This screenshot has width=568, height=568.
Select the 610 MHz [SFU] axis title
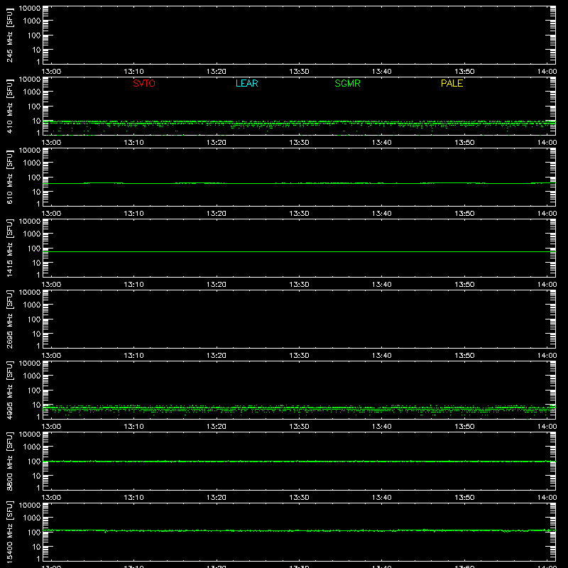(9, 177)
